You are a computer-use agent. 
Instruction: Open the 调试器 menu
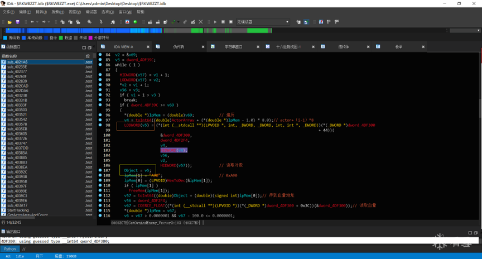[91, 12]
